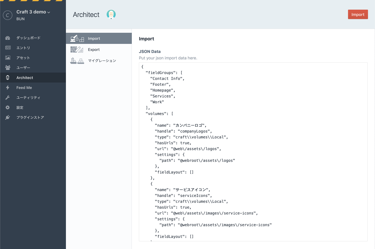The width and height of the screenshot is (375, 249).
Task: Click the utilities wrench icon
Action: pyautogui.click(x=8, y=98)
